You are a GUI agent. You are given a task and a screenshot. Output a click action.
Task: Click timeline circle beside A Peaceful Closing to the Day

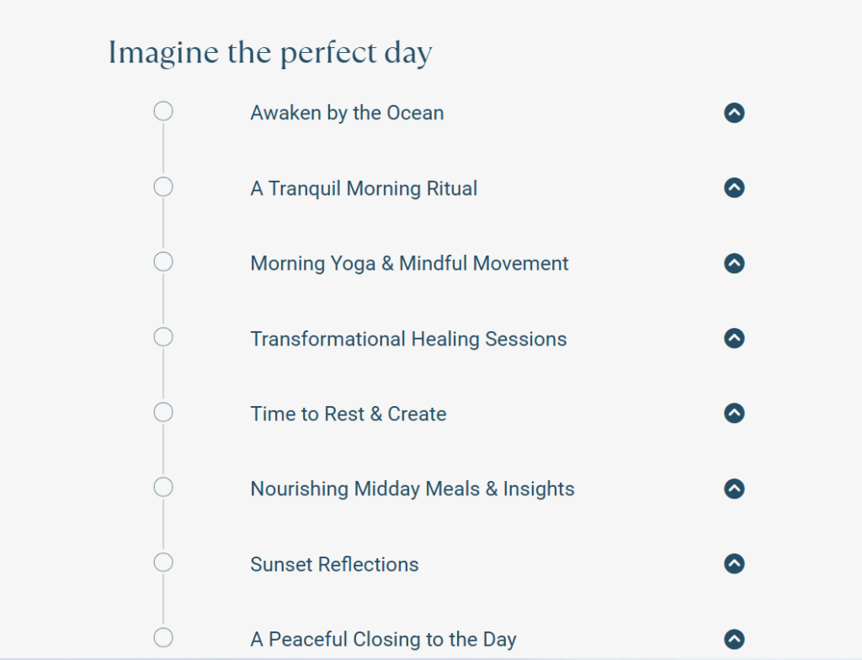click(x=163, y=637)
